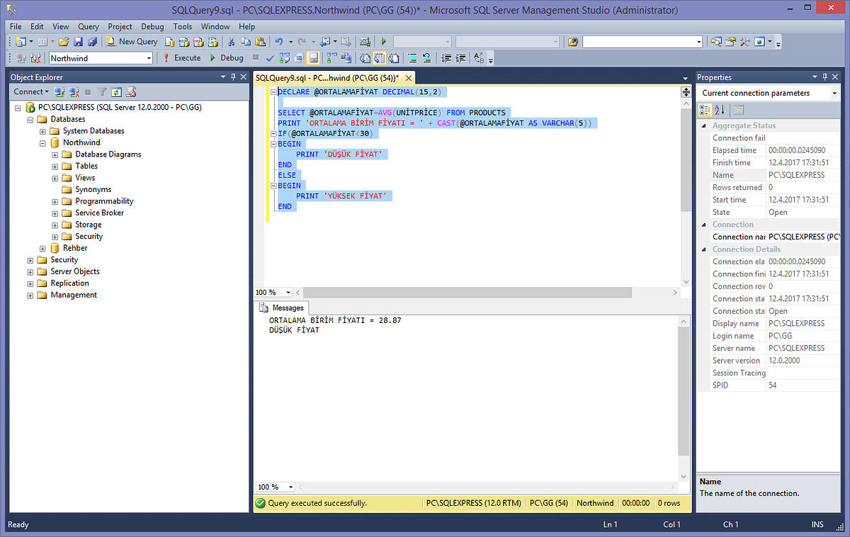The image size is (850, 537).
Task: Refresh the Object Explorer tree
Action: (116, 92)
